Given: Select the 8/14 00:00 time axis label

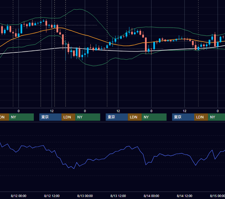Looking at the screenshot, I should (x=151, y=196).
